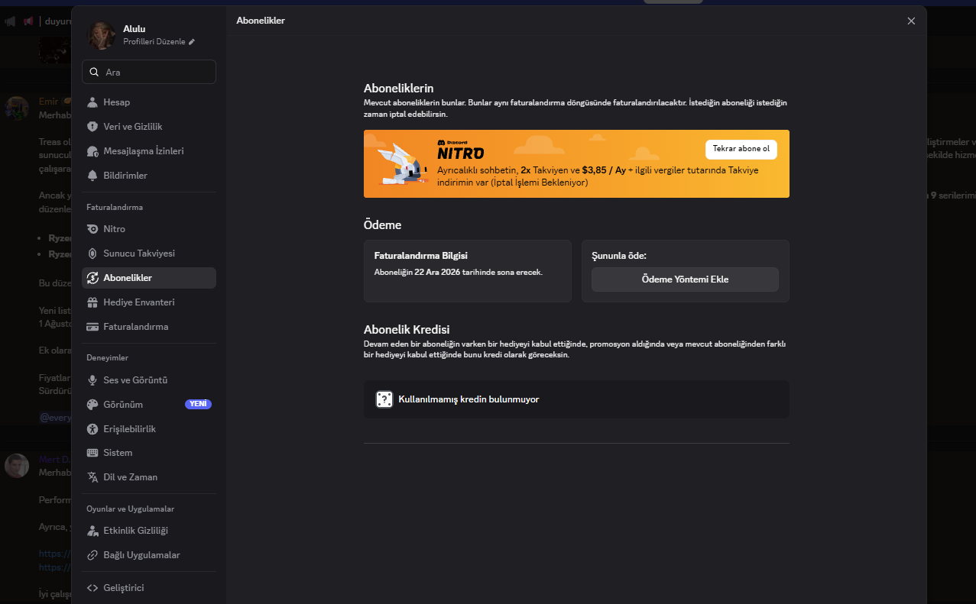The image size is (976, 604).
Task: Click the Alulu profile avatar
Action: pyautogui.click(x=102, y=34)
